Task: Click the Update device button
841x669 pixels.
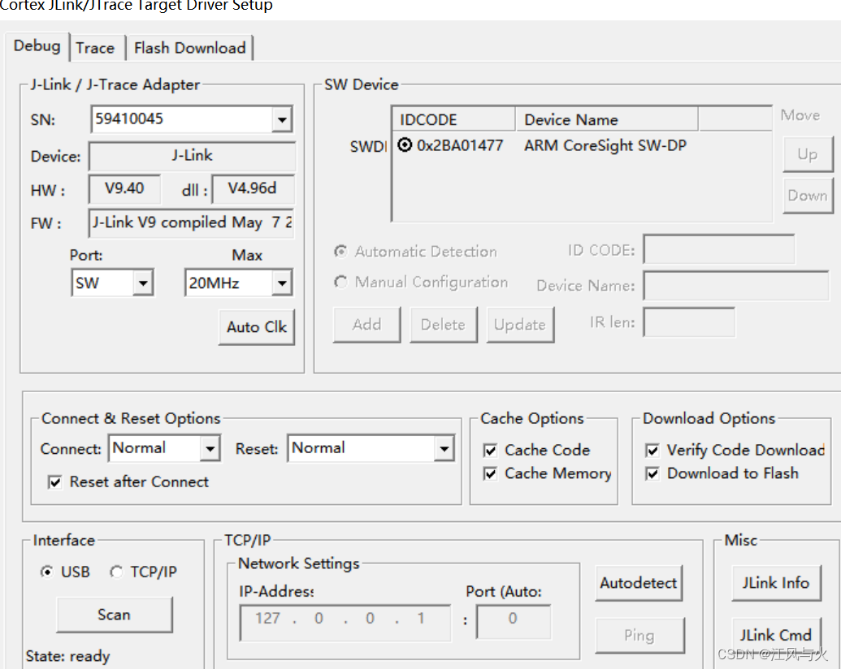Action: click(520, 325)
